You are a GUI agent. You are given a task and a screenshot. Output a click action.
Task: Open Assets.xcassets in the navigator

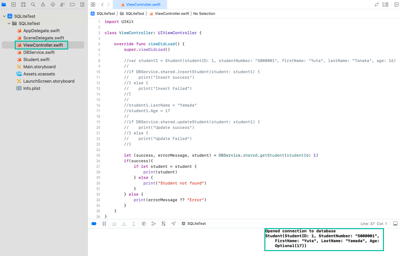[39, 74]
